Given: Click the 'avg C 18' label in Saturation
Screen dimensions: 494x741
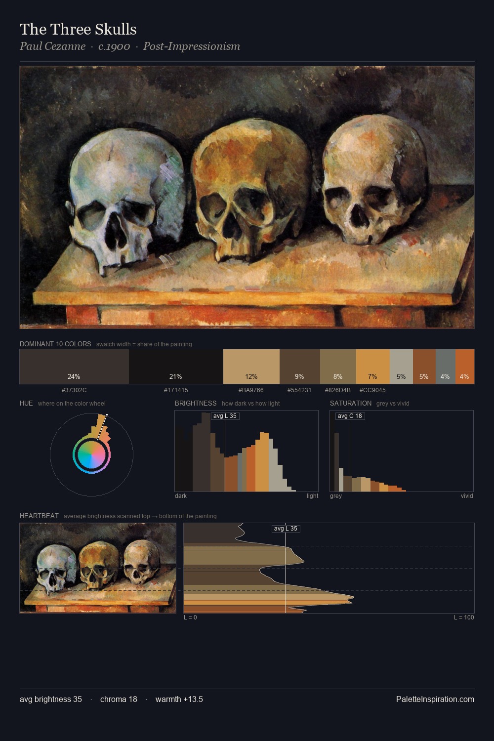Looking at the screenshot, I should tap(350, 416).
